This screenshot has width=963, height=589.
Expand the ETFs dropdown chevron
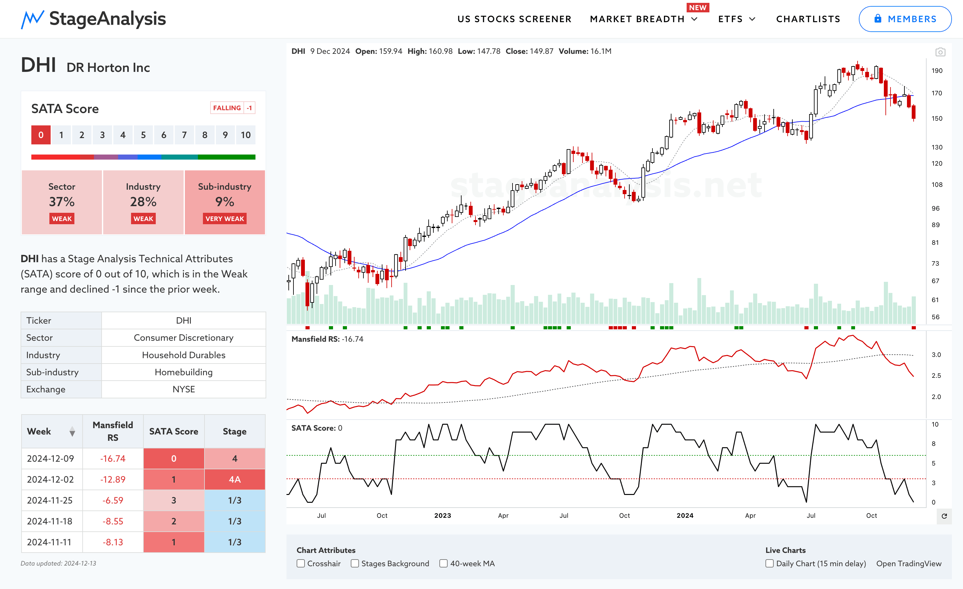tap(752, 19)
